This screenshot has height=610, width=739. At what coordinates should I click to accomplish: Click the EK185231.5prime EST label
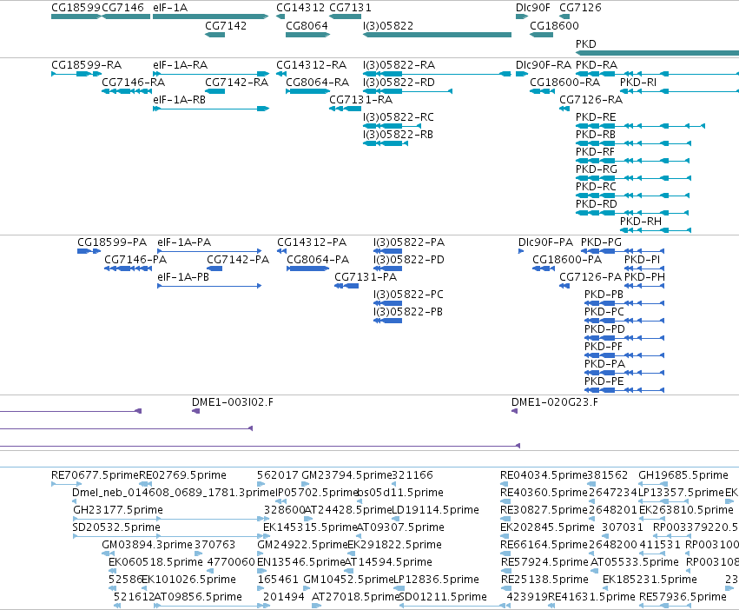click(x=650, y=580)
